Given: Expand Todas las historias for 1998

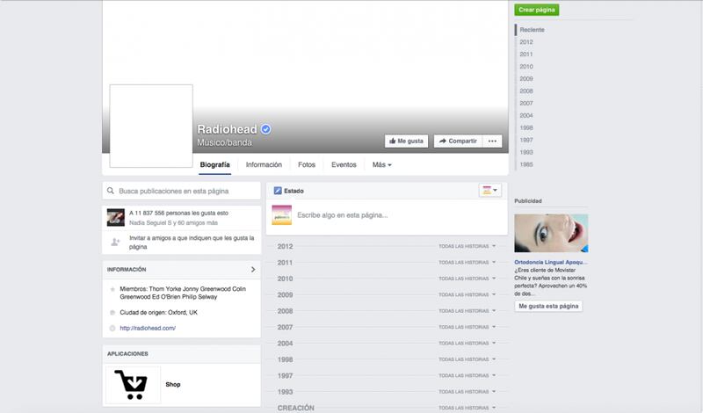Looking at the screenshot, I should pyautogui.click(x=467, y=359).
